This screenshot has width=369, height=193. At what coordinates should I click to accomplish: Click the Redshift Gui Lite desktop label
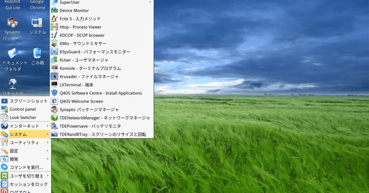(x=13, y=5)
